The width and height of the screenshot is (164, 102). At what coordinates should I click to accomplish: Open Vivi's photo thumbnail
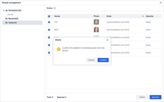(96, 22)
